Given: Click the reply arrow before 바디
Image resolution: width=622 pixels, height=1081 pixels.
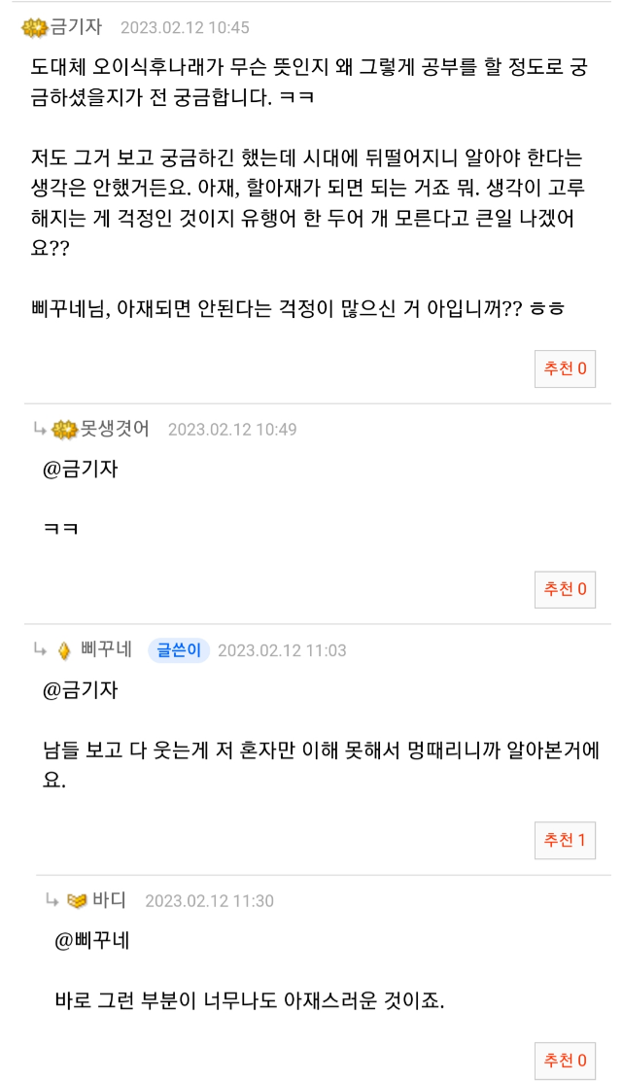Looking at the screenshot, I should [x=54, y=900].
